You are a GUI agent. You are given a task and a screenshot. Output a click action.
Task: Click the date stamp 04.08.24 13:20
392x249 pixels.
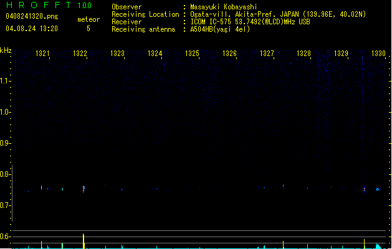pos(32,29)
